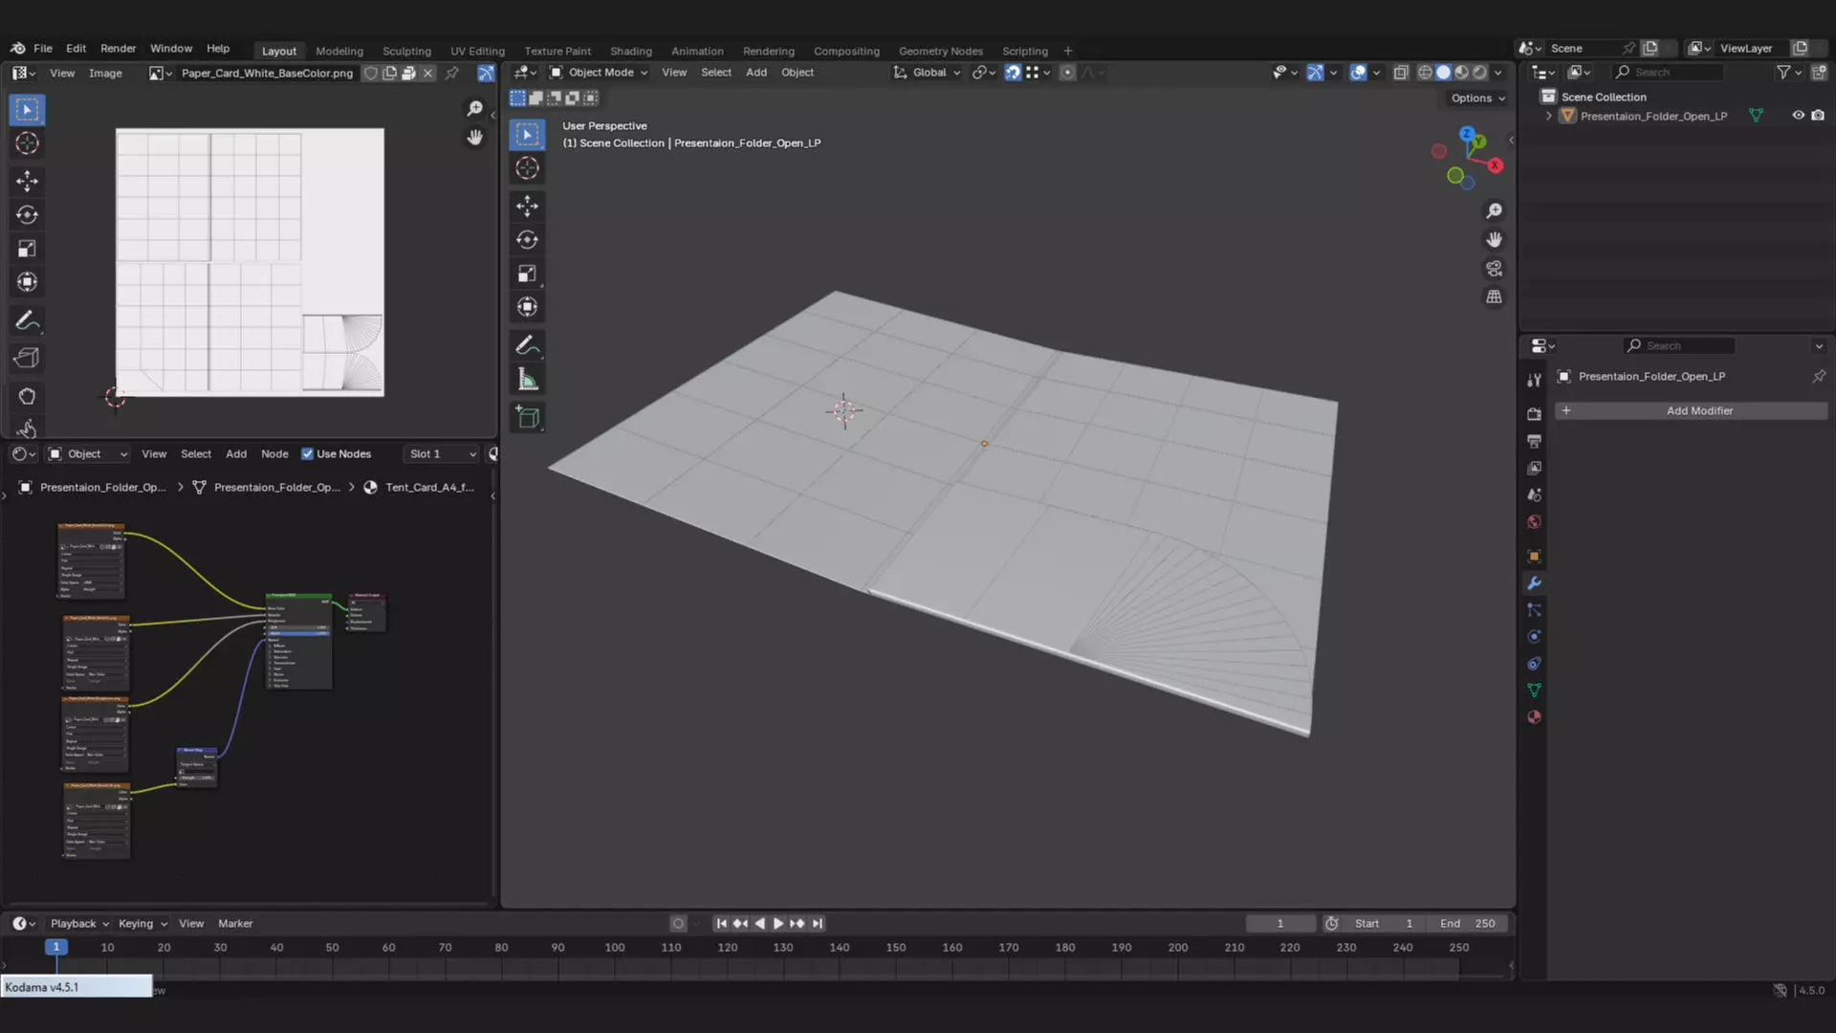The image size is (1836, 1033).
Task: Open the Playback dropdown in timeline
Action: click(78, 924)
